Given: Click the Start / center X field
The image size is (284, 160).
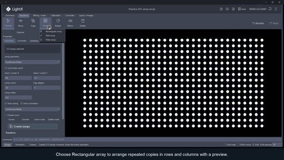Looking at the screenshot, I should click(18, 78).
